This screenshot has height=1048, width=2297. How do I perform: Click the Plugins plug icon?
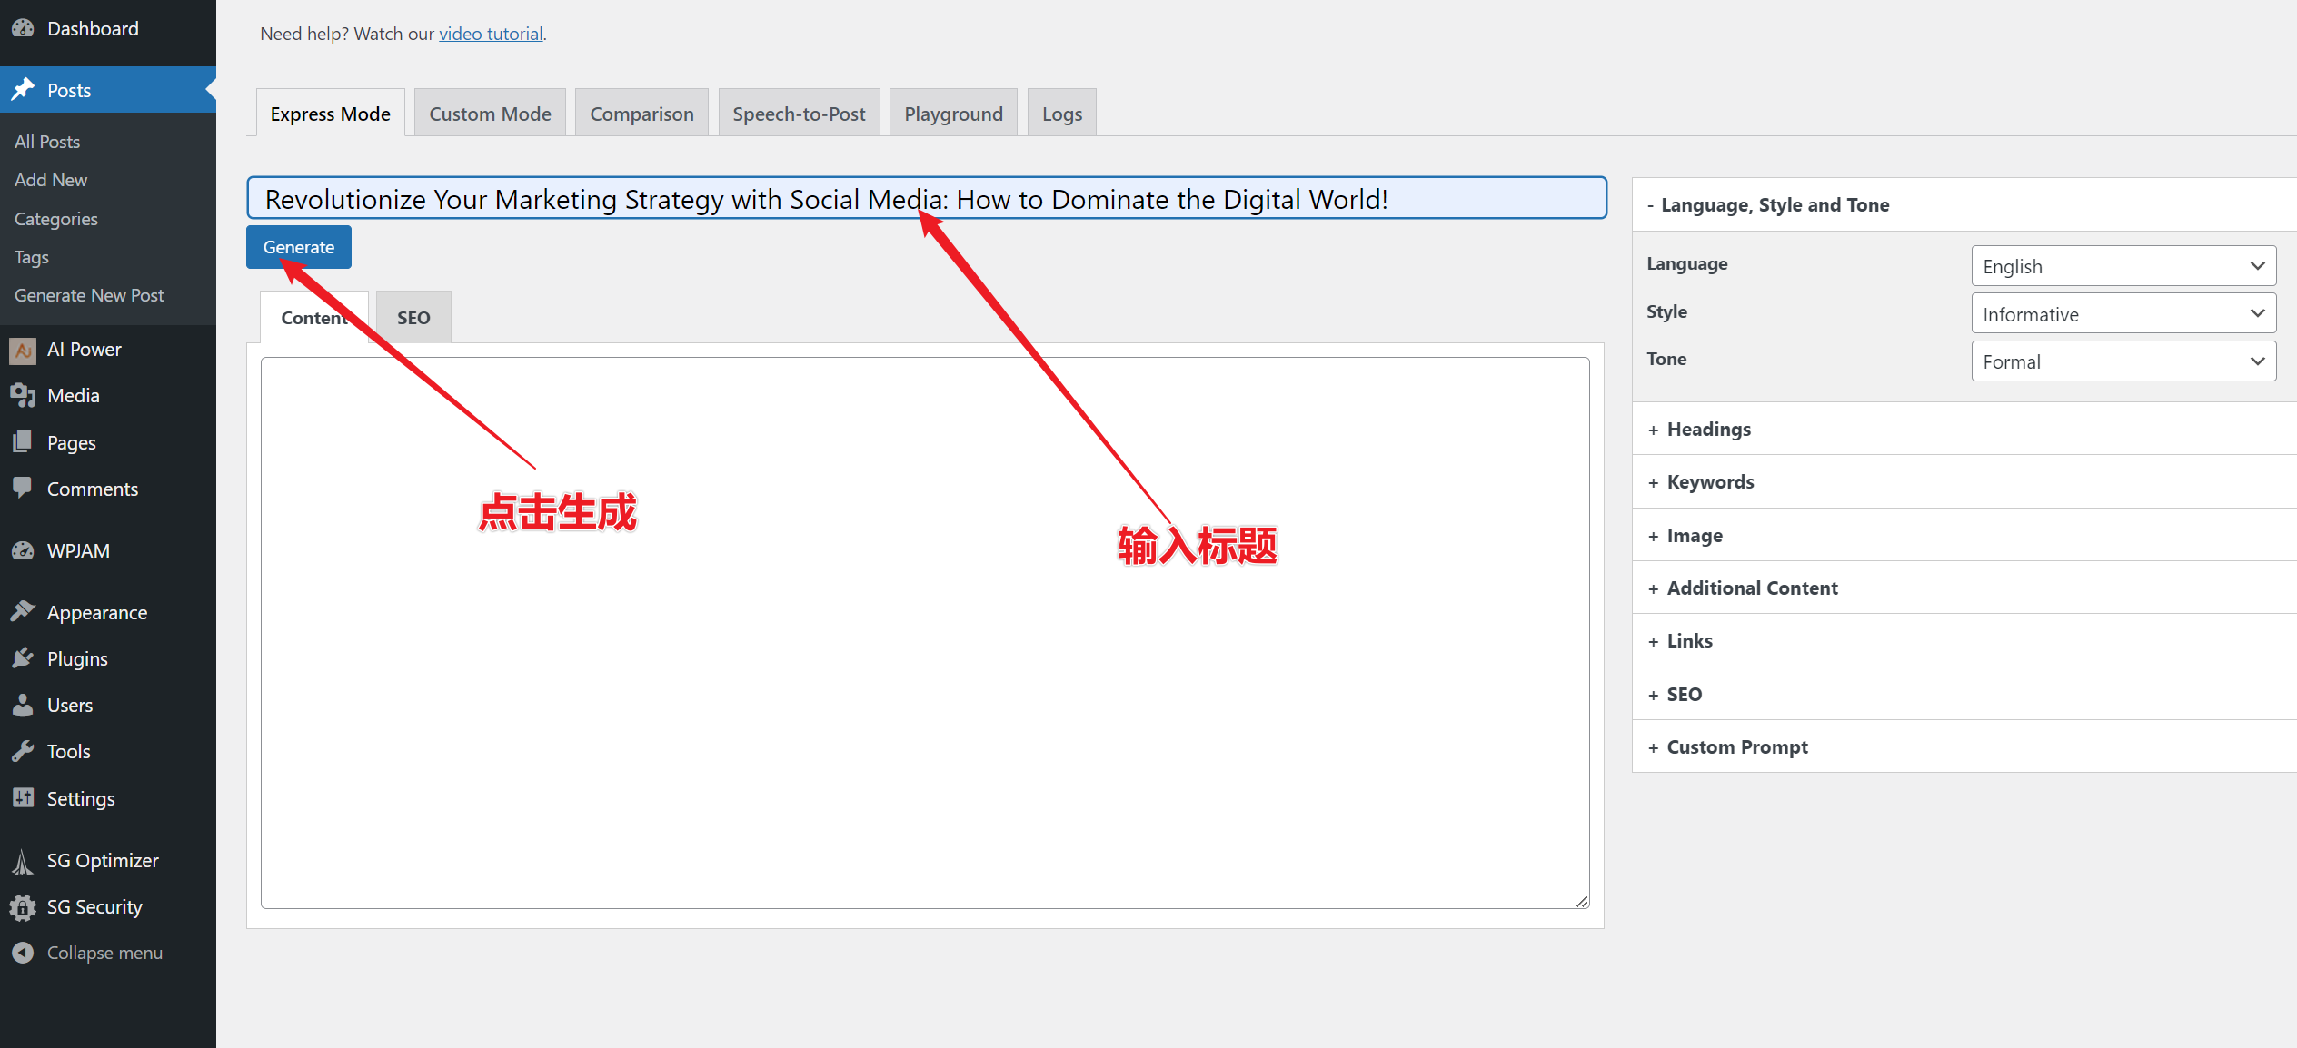tap(23, 658)
